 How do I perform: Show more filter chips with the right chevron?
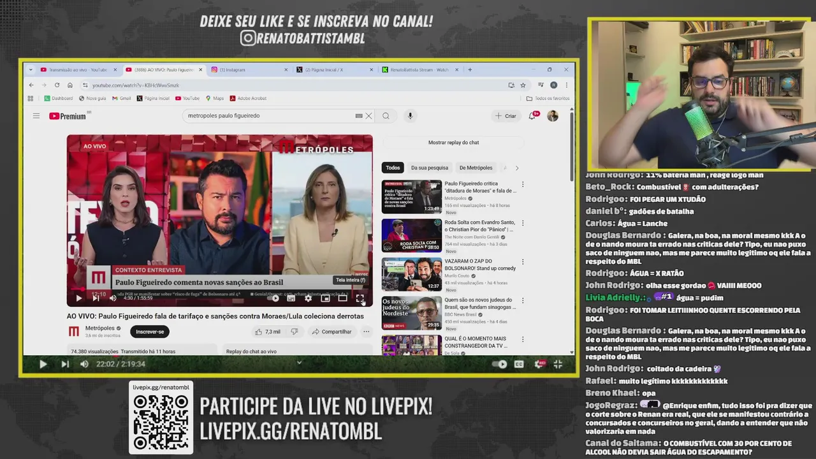point(517,168)
